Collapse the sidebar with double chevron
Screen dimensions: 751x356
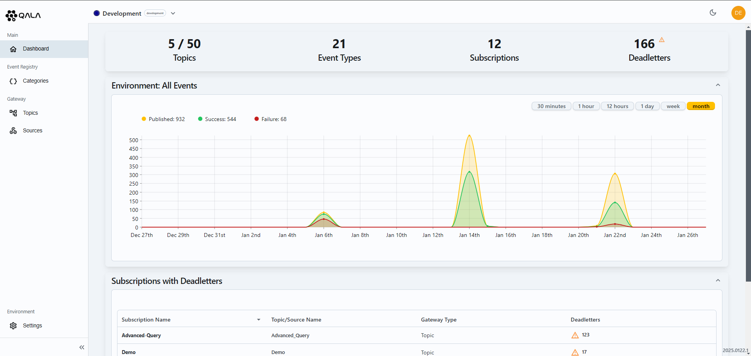[82, 347]
